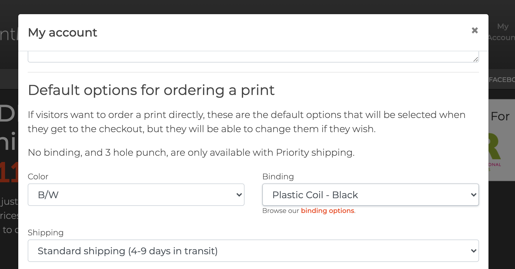Screen dimensions: 515x269
Task: Click the Binding field label
Action: 278,176
